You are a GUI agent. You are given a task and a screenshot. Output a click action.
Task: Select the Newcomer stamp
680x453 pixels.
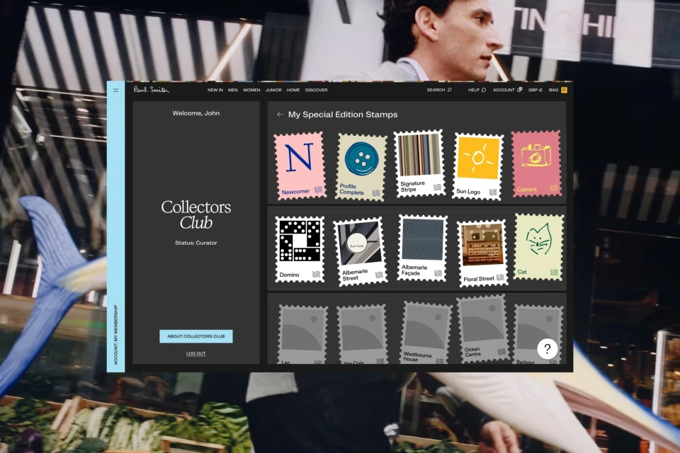[300, 165]
